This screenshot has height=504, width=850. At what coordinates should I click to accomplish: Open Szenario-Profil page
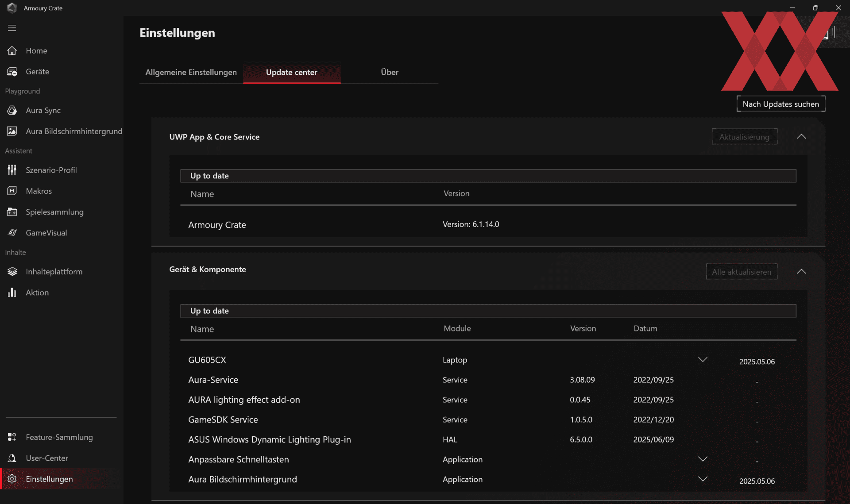[51, 170]
